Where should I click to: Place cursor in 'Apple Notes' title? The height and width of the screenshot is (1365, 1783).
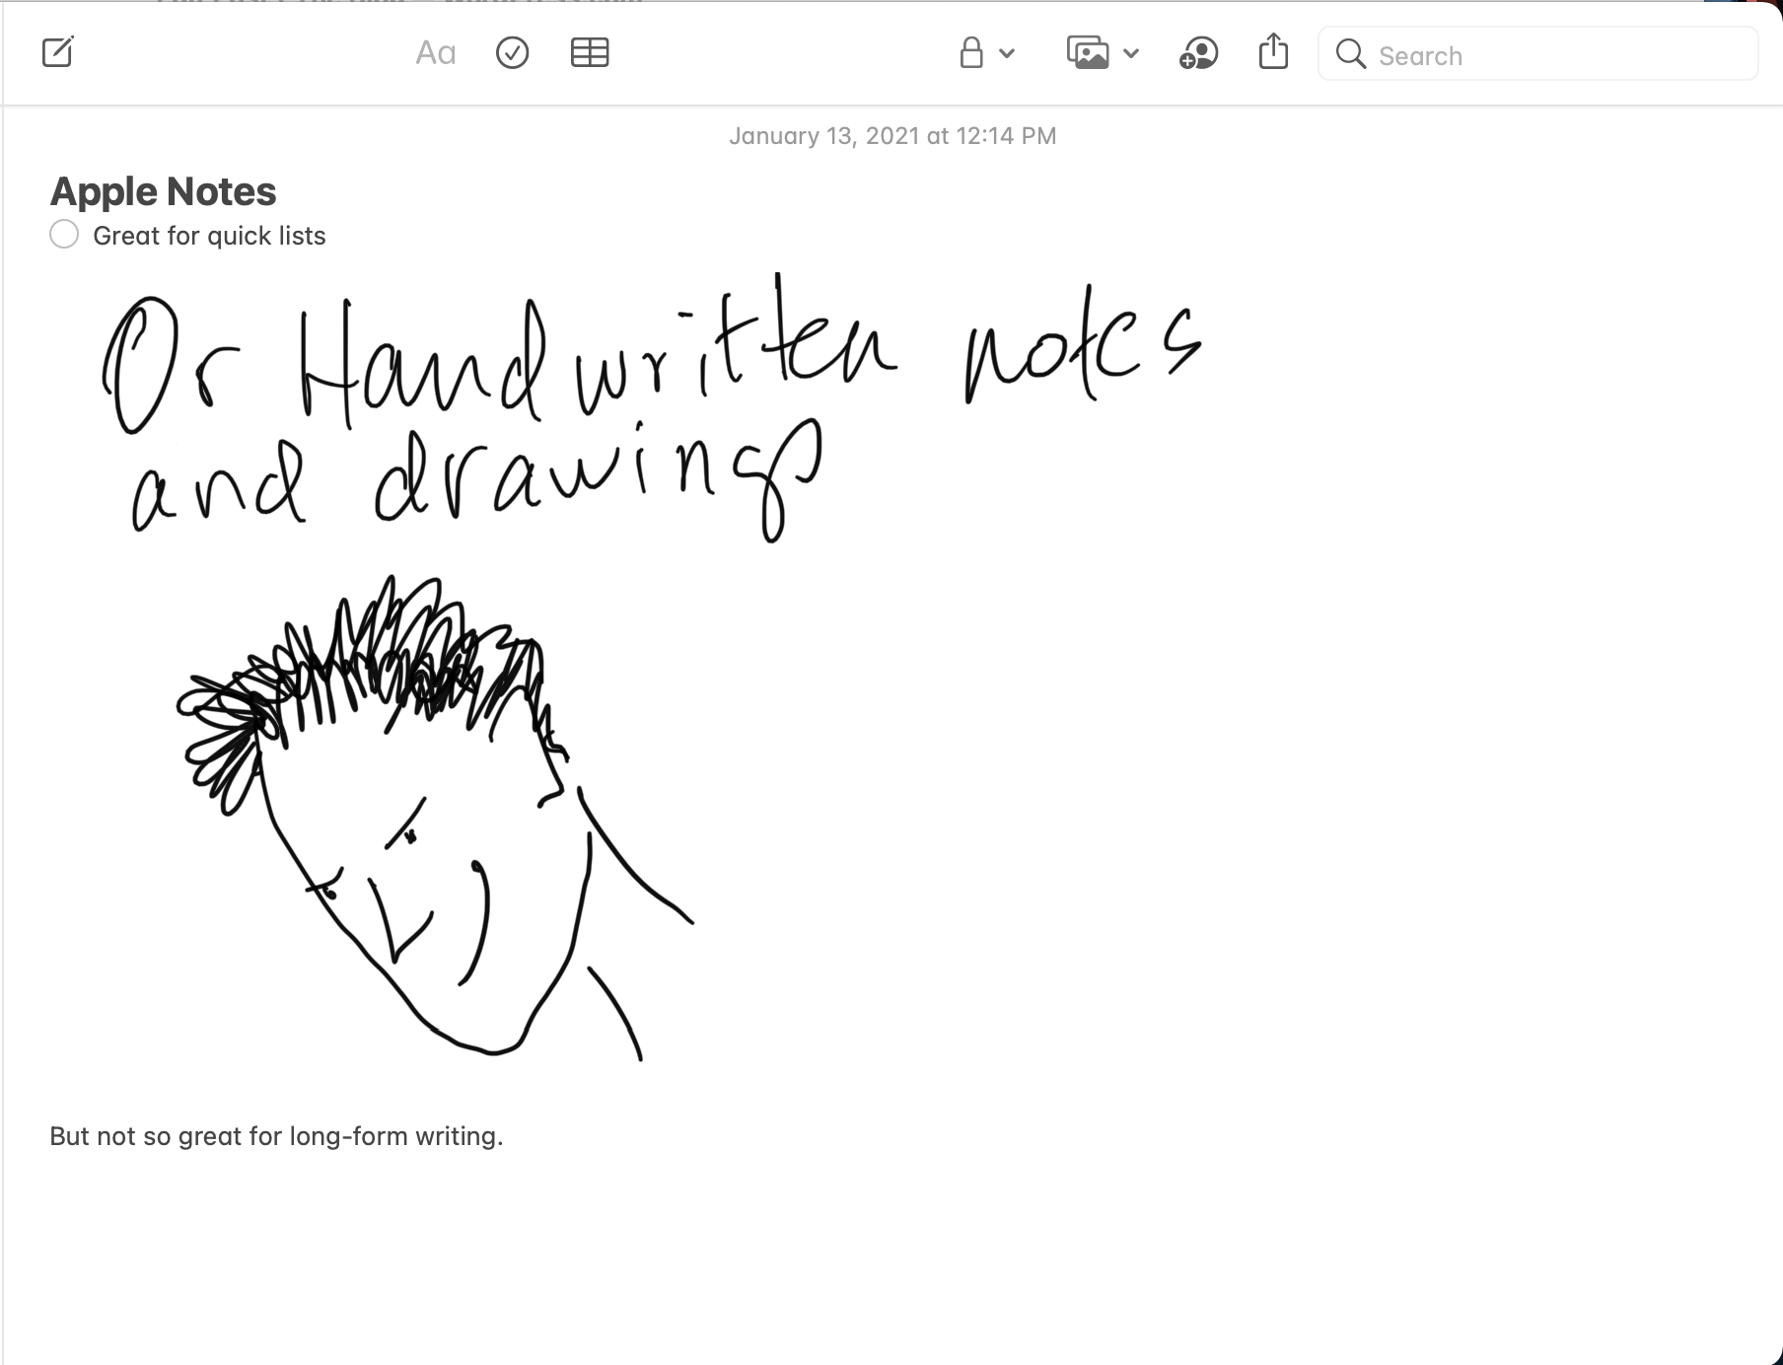tap(164, 191)
